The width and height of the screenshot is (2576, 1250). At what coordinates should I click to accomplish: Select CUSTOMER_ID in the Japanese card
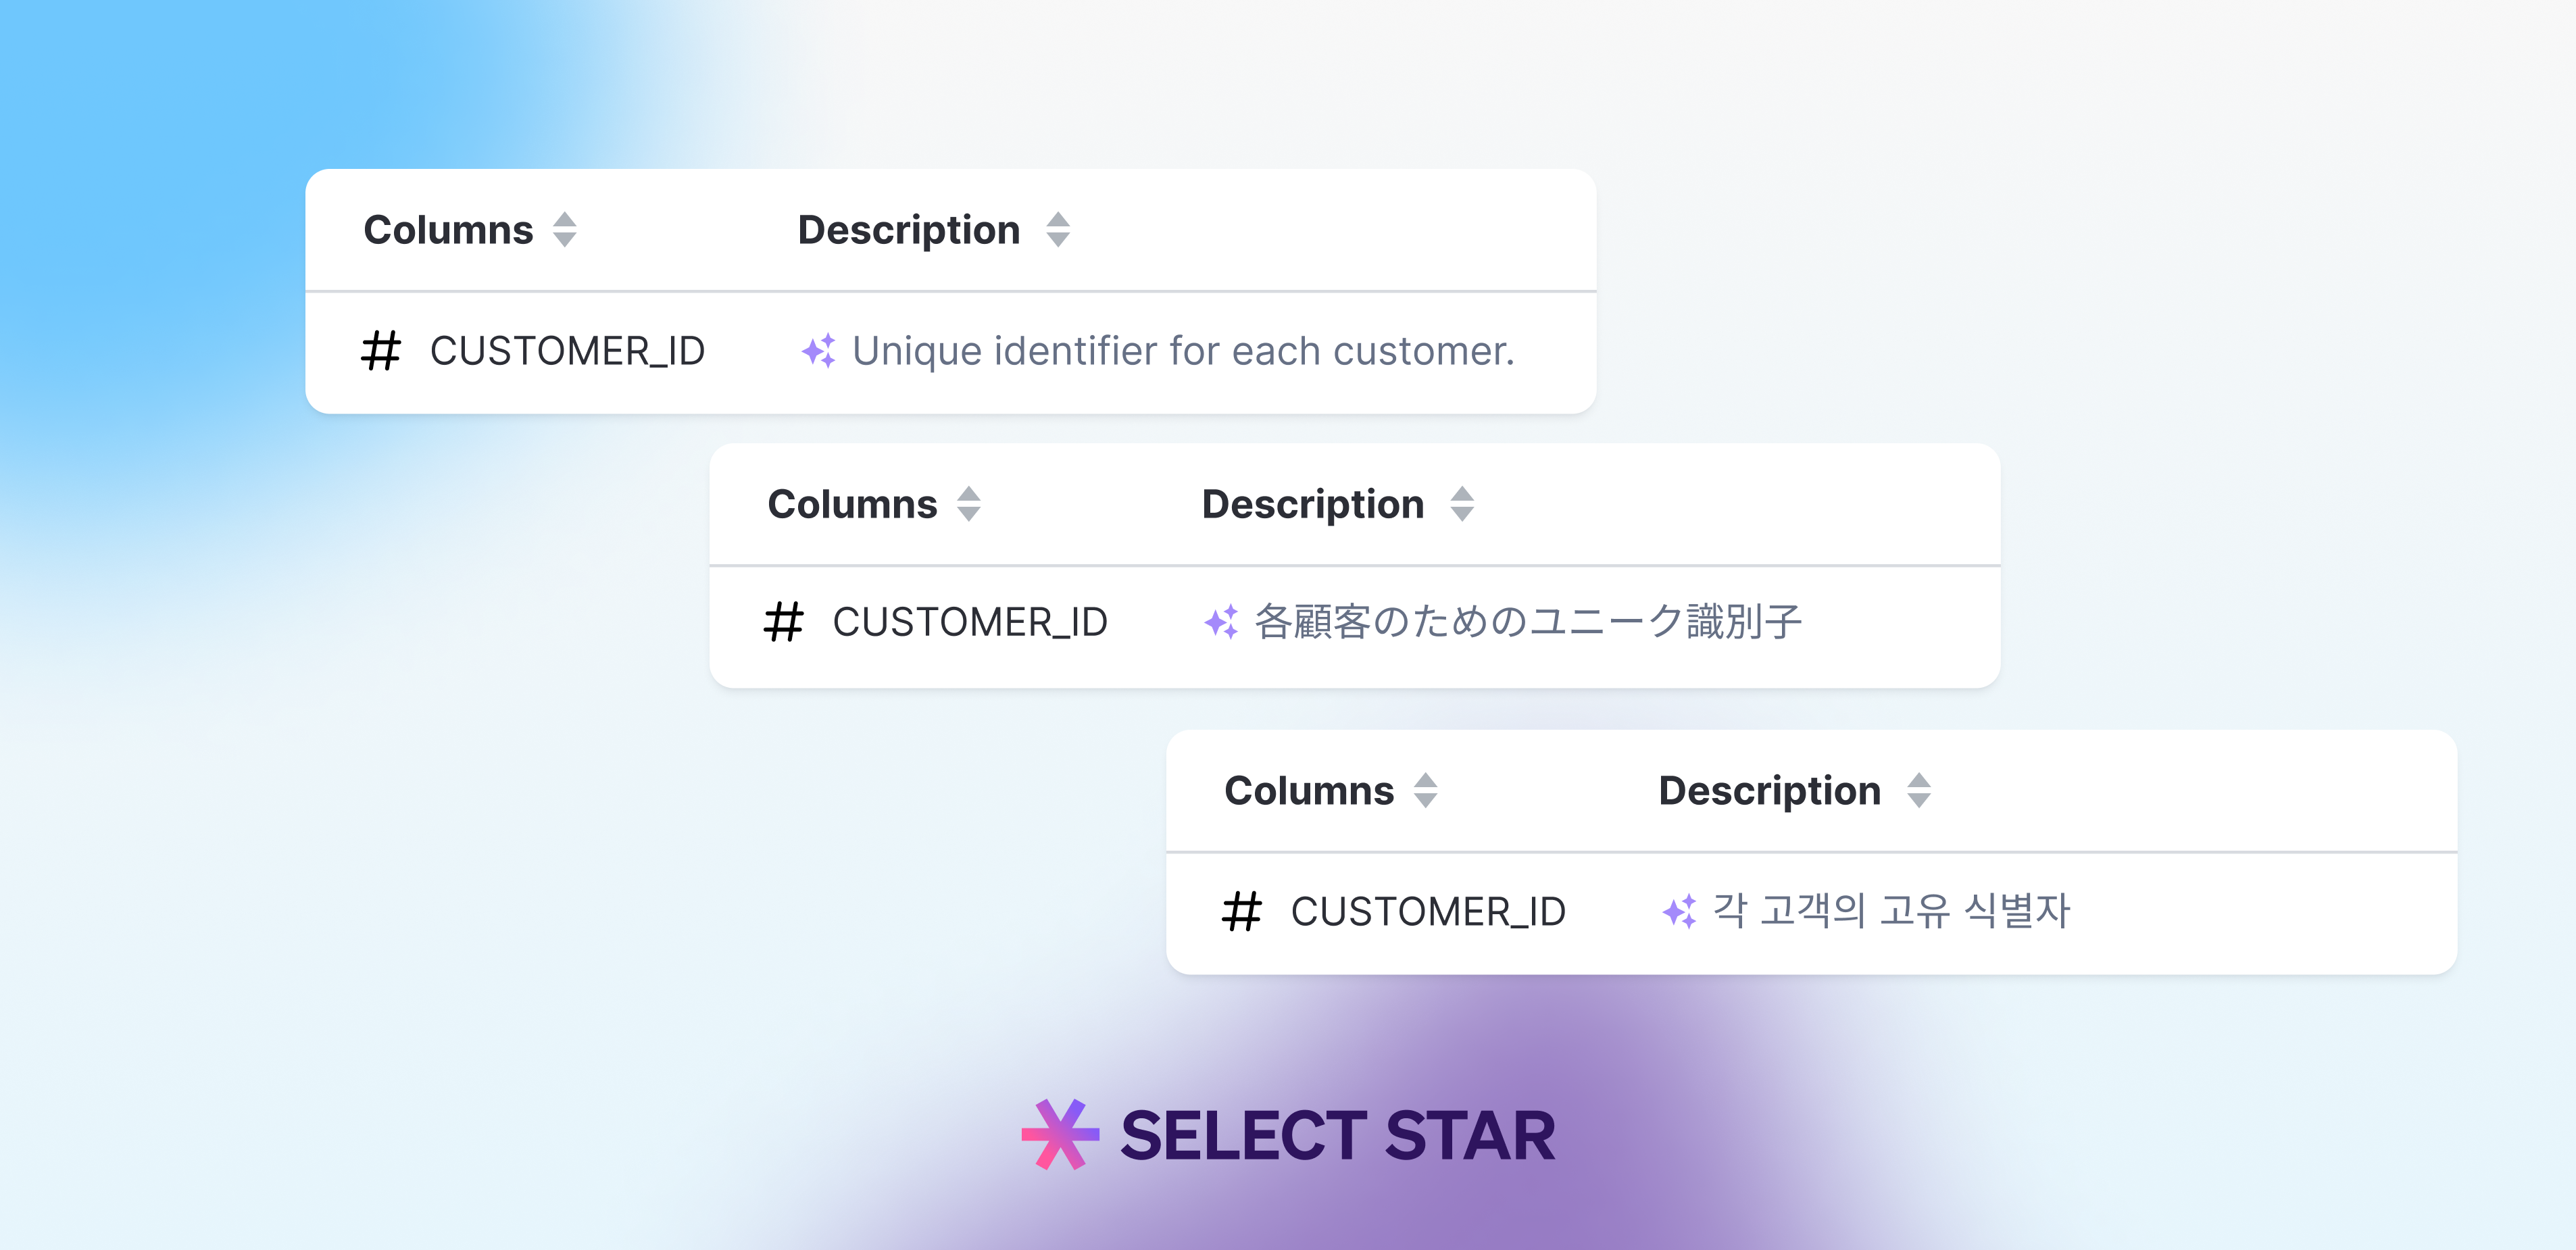tap(970, 622)
